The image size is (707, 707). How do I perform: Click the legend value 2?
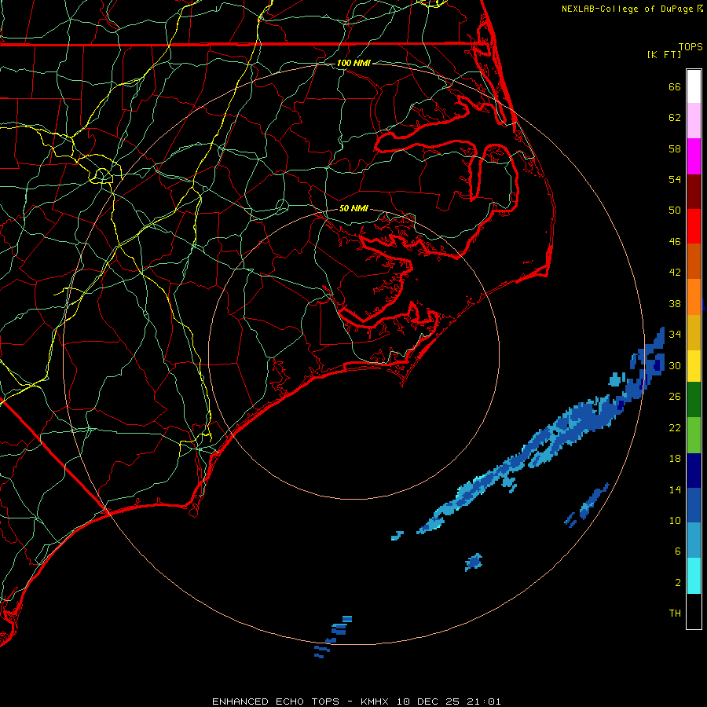click(x=678, y=583)
